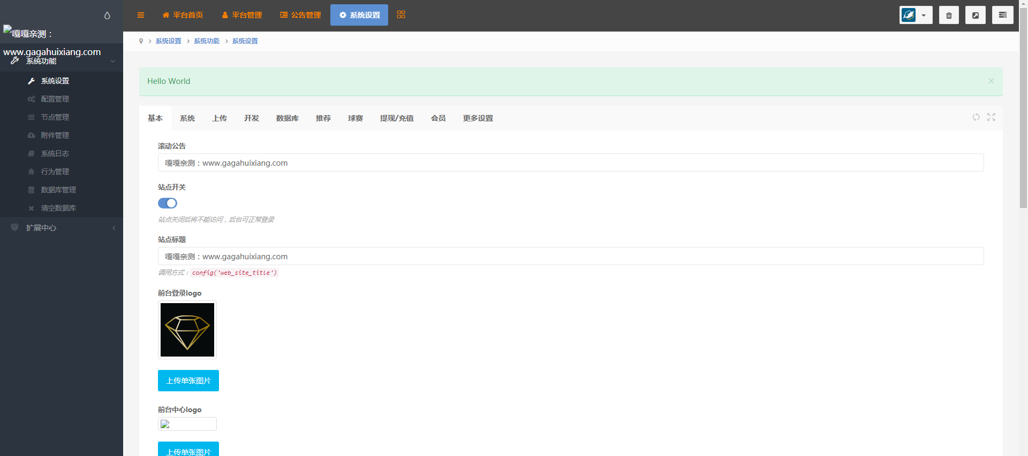Open 配置管理 in the sidebar
The height and width of the screenshot is (456, 1028).
click(55, 99)
